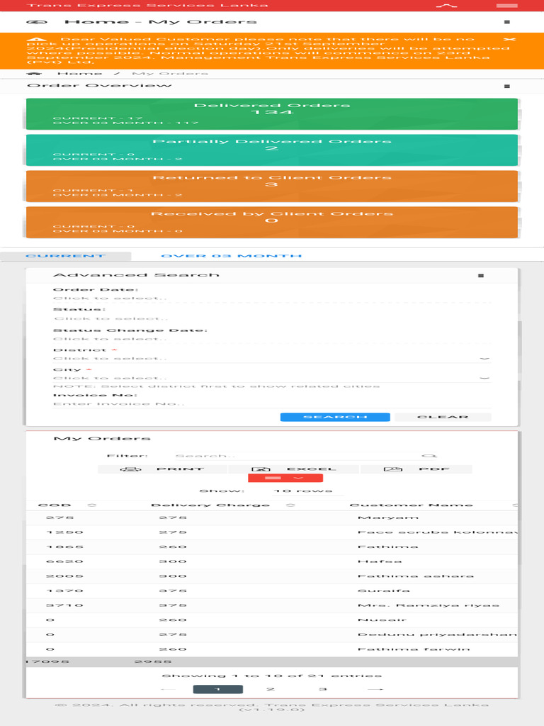The height and width of the screenshot is (726, 544).
Task: Export orders with the PDF button
Action: point(416,469)
